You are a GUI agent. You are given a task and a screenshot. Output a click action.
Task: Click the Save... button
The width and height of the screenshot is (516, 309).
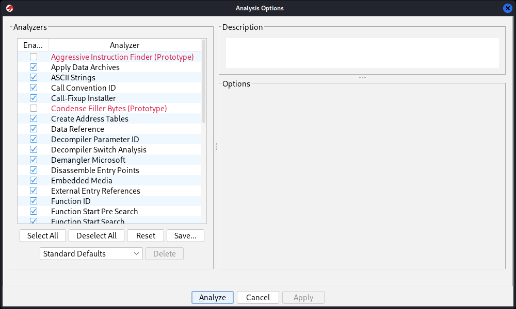[185, 236]
